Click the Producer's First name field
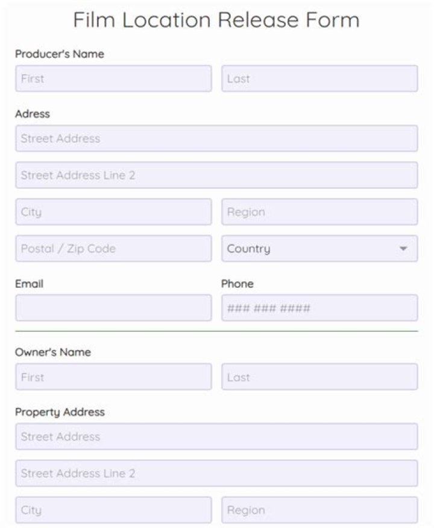Screen dimensions: 434x528 coord(113,78)
